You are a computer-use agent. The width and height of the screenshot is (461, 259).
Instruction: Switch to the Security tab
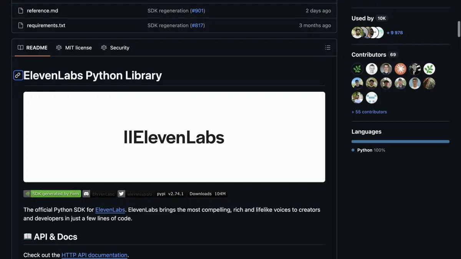coord(115,48)
